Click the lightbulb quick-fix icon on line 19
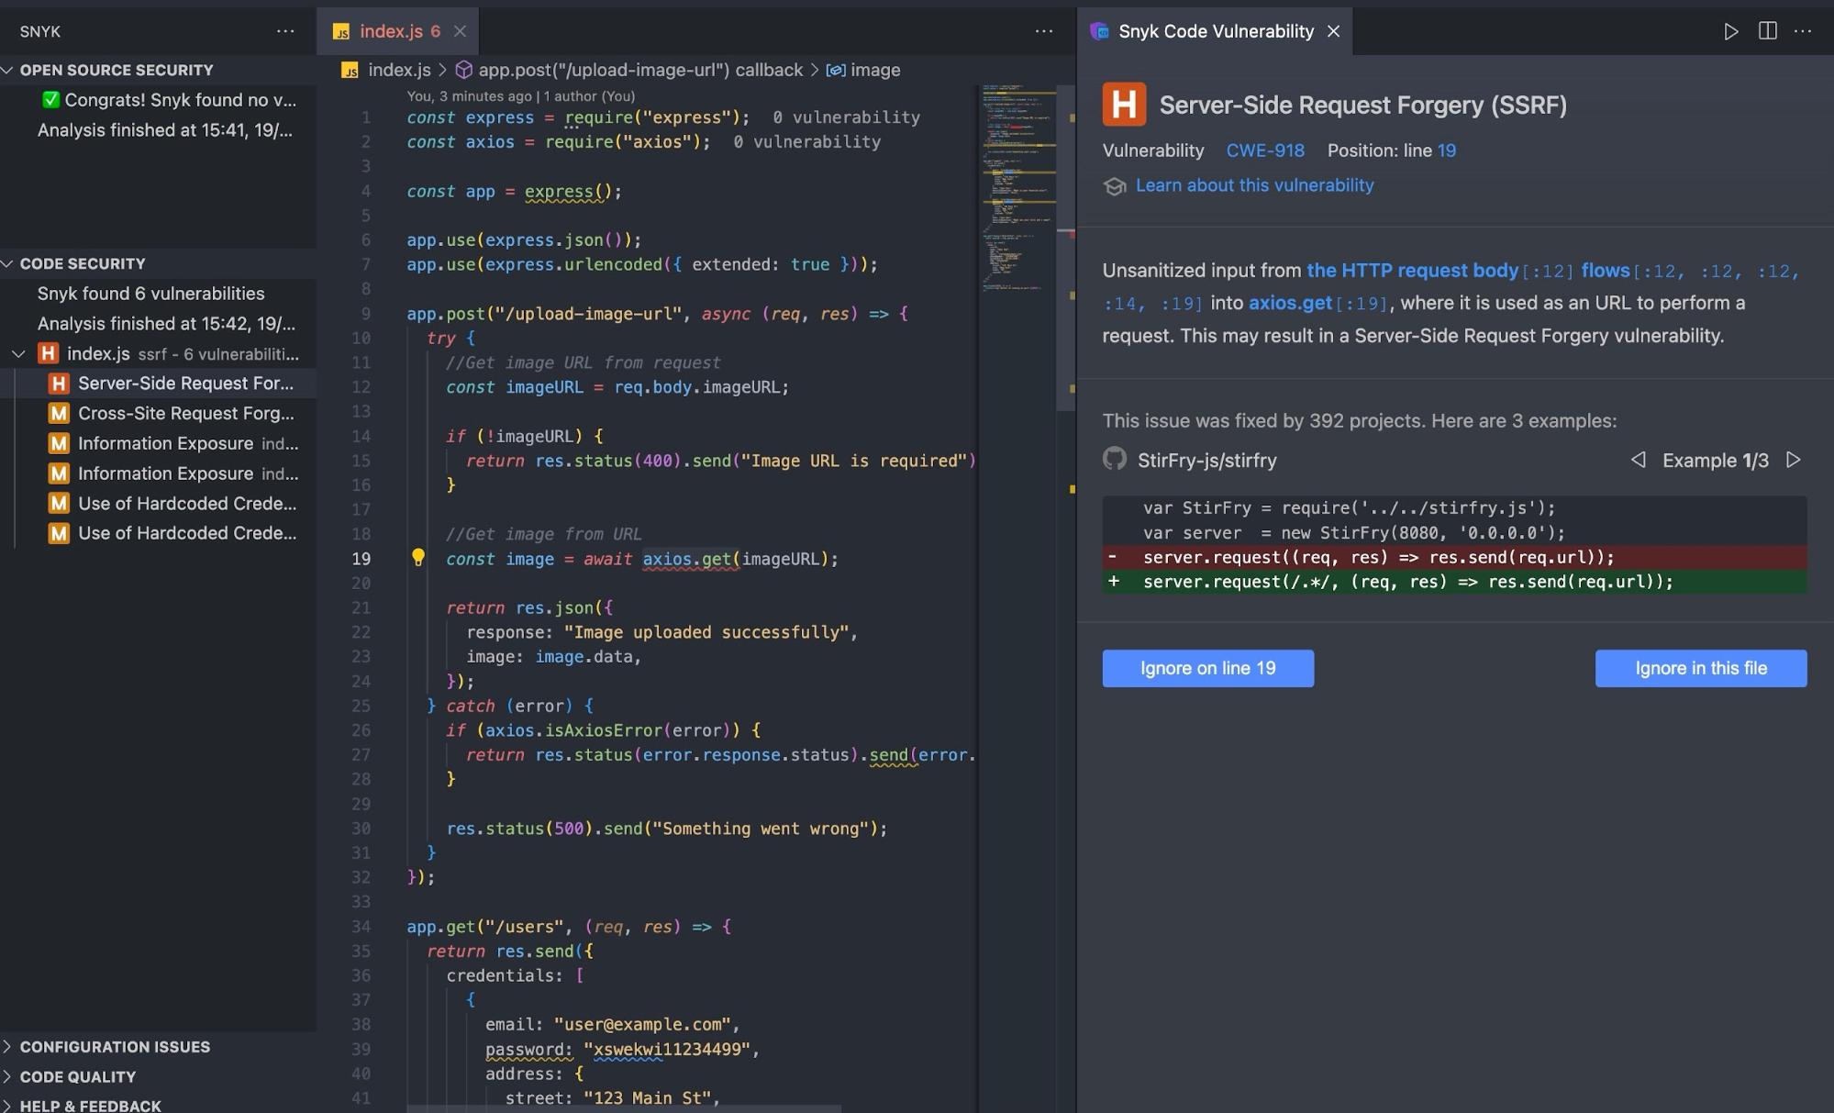 tap(417, 557)
